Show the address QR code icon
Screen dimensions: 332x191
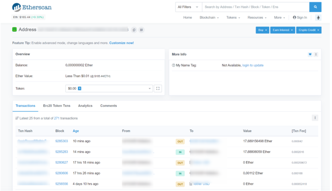[x=141, y=30]
